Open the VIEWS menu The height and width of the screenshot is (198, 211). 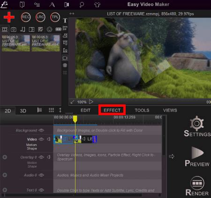coord(170,110)
